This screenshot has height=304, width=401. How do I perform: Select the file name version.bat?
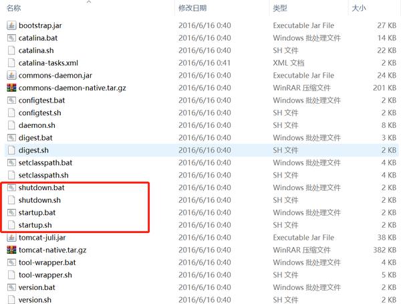(37, 288)
